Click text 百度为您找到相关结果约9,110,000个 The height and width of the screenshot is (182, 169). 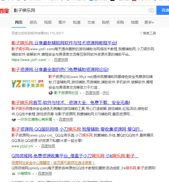[38, 33]
